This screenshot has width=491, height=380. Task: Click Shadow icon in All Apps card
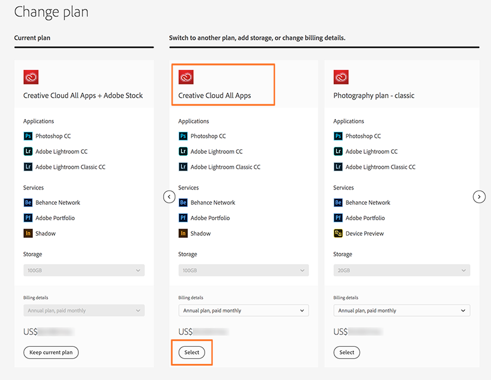point(183,233)
